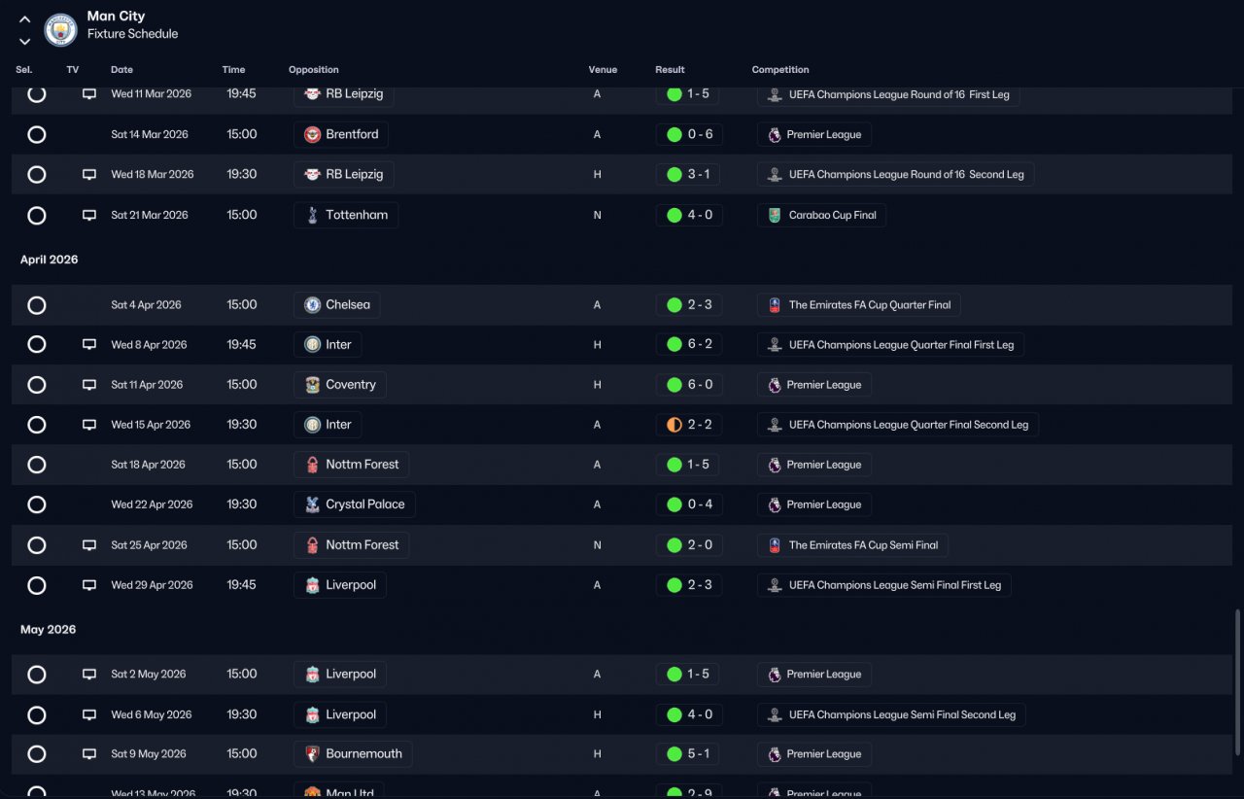
Task: Click the Crystal Palace crest icon
Action: pos(312,504)
